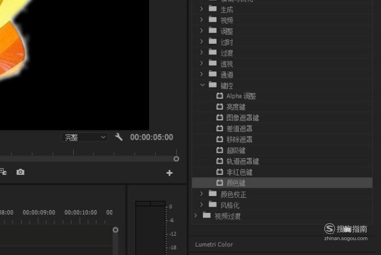Click the 图像遮罩键 effect icon
The image size is (381, 255).
[219, 118]
